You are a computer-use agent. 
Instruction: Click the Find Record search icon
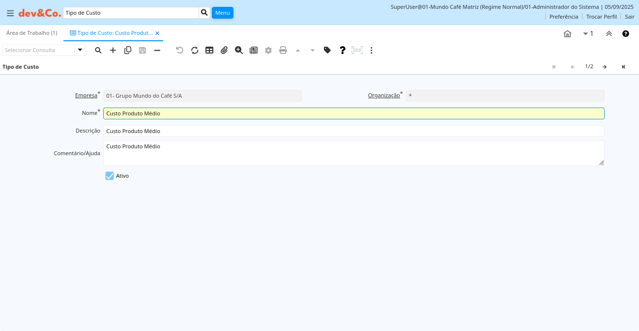click(98, 50)
